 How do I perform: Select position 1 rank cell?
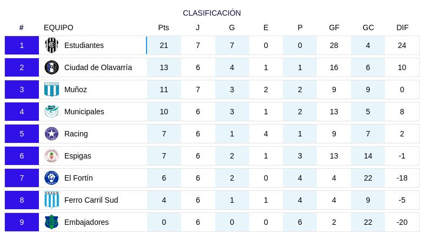(22, 45)
